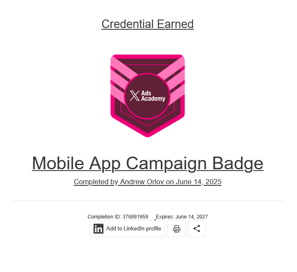Click the LinkedIn logo icon
The width and height of the screenshot is (297, 272).
tap(98, 229)
